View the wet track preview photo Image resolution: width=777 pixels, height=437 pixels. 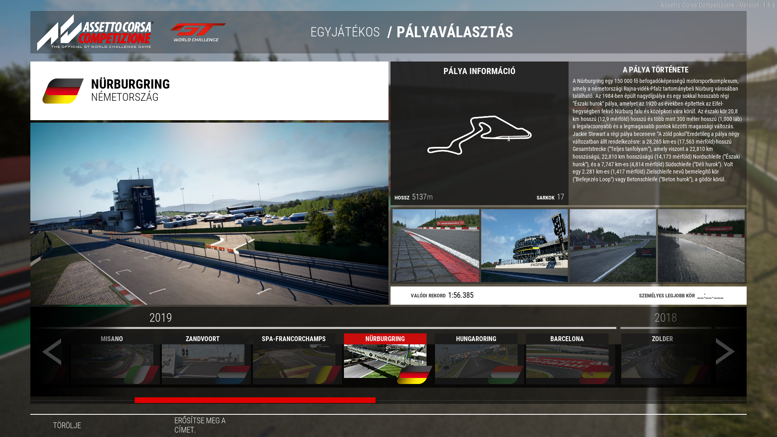click(x=701, y=246)
